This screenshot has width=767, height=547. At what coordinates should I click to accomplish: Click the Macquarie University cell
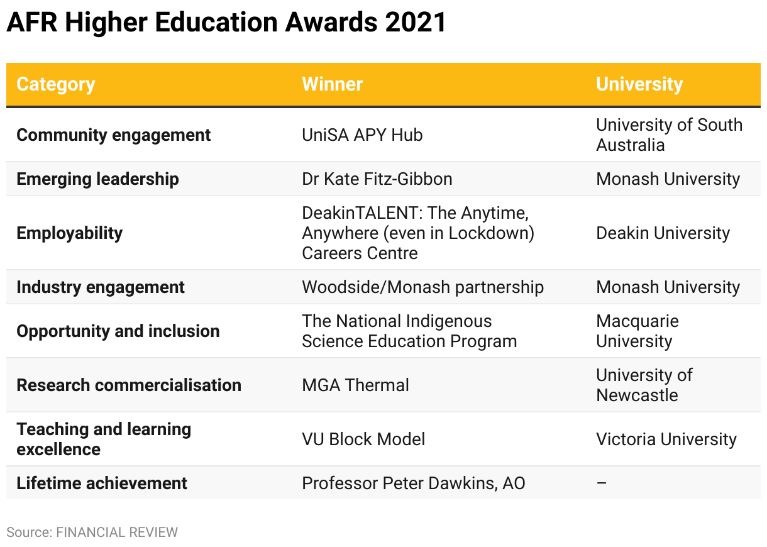point(637,331)
